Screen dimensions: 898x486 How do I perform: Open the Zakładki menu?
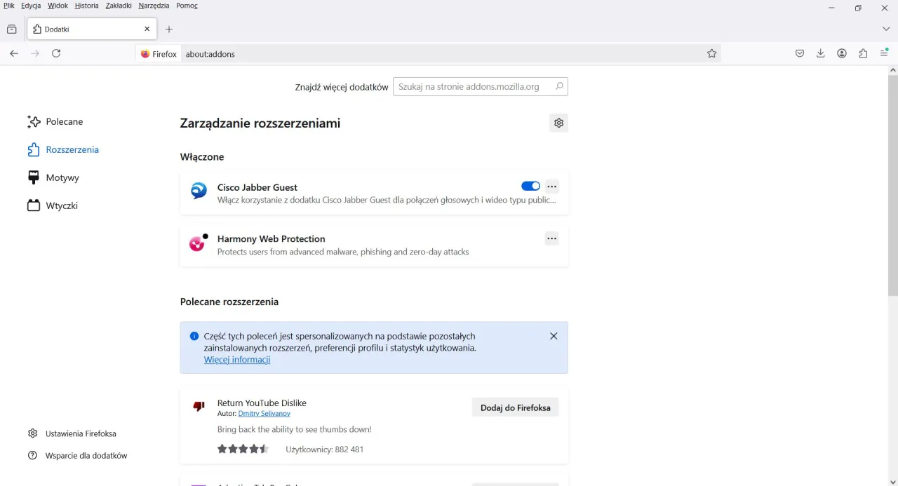[118, 5]
